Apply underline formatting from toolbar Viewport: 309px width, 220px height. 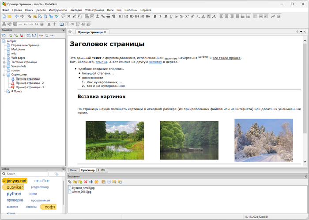(x=171, y=16)
